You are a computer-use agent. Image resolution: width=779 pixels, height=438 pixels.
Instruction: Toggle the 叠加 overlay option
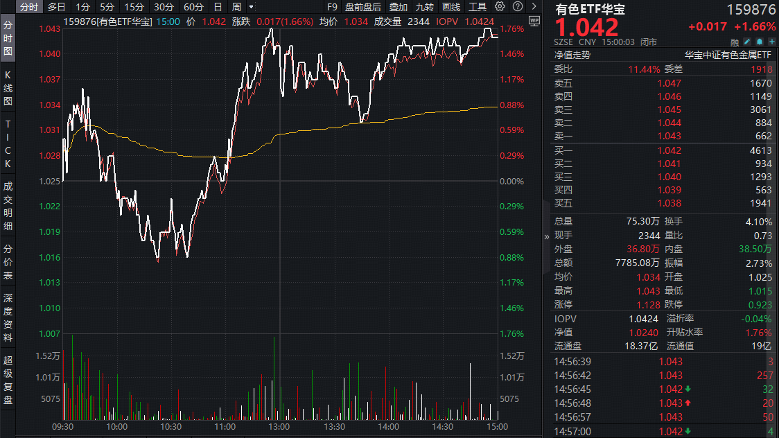[398, 7]
